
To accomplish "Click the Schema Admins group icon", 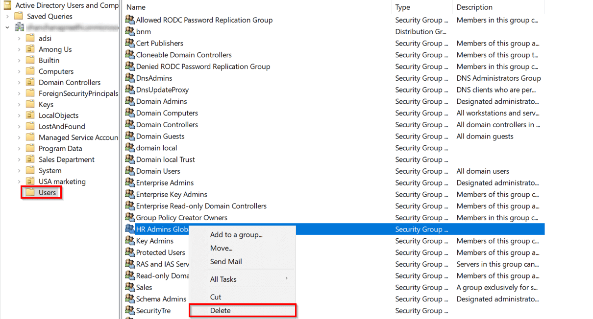I will 130,299.
